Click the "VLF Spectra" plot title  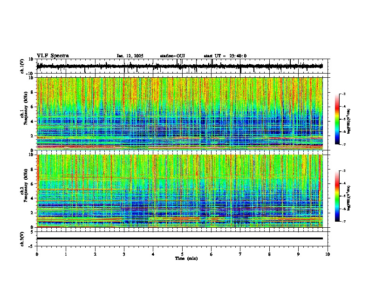pos(53,56)
